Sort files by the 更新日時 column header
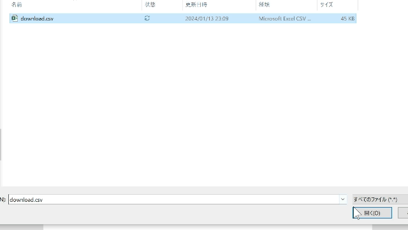The height and width of the screenshot is (230, 408). point(196,4)
